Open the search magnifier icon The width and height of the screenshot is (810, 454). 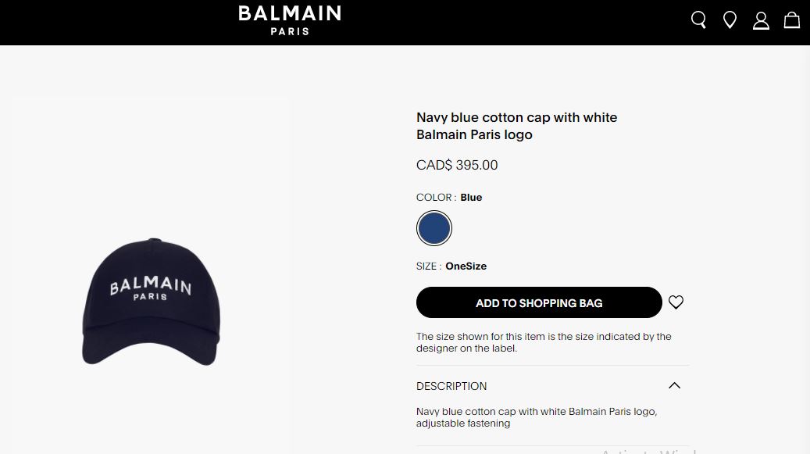(699, 20)
